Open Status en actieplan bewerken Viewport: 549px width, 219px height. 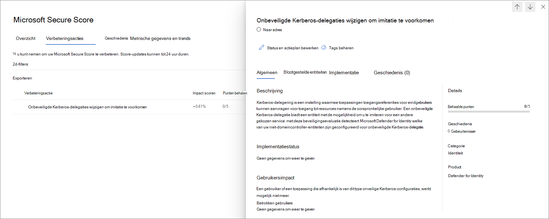[x=293, y=48]
